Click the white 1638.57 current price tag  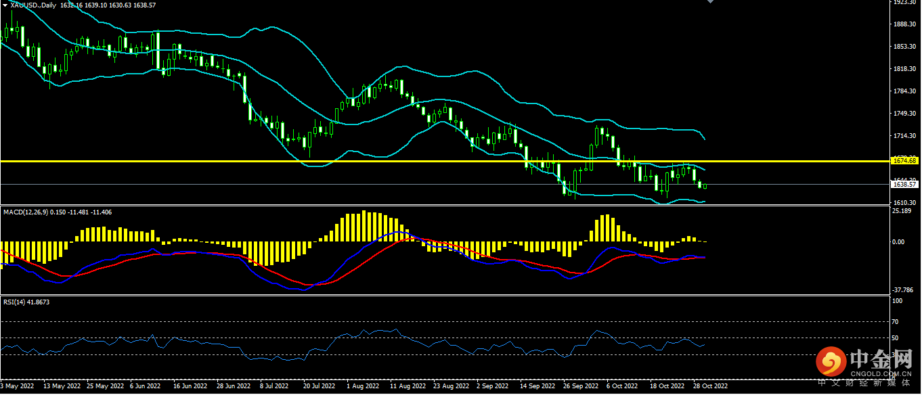[905, 184]
